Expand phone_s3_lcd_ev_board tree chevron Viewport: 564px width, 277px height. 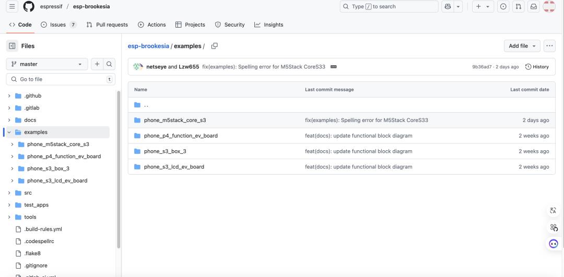pos(12,180)
